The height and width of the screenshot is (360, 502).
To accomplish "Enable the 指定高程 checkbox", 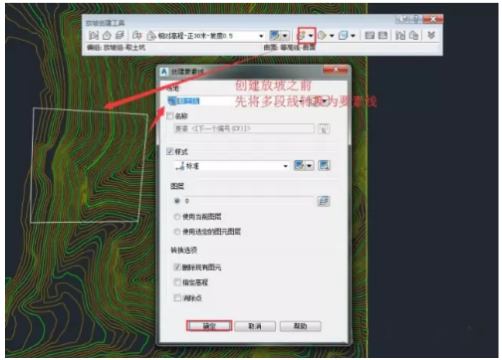I will pyautogui.click(x=177, y=282).
